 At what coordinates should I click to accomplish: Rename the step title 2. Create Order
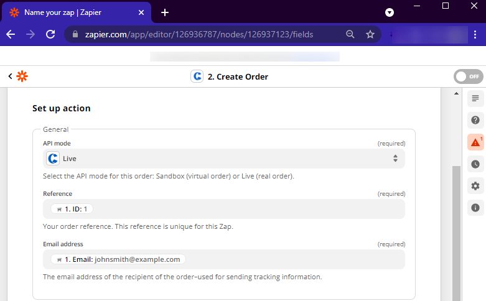point(238,76)
